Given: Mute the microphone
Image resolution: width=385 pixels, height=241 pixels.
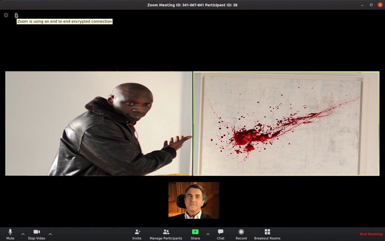Looking at the screenshot, I should click(10, 234).
